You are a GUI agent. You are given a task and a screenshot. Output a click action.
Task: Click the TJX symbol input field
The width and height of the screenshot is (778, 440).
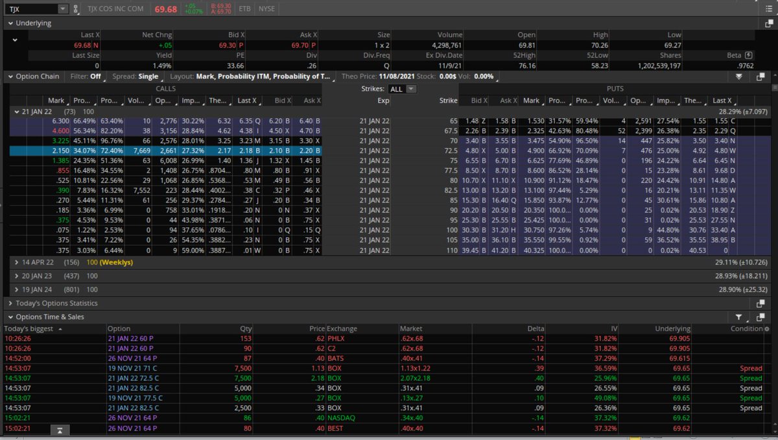coord(32,9)
